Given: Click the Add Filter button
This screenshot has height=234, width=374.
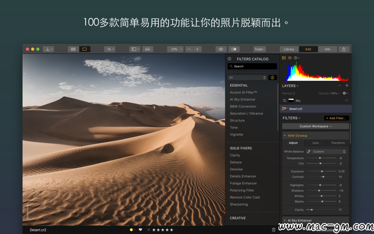Looking at the screenshot, I should [x=336, y=118].
